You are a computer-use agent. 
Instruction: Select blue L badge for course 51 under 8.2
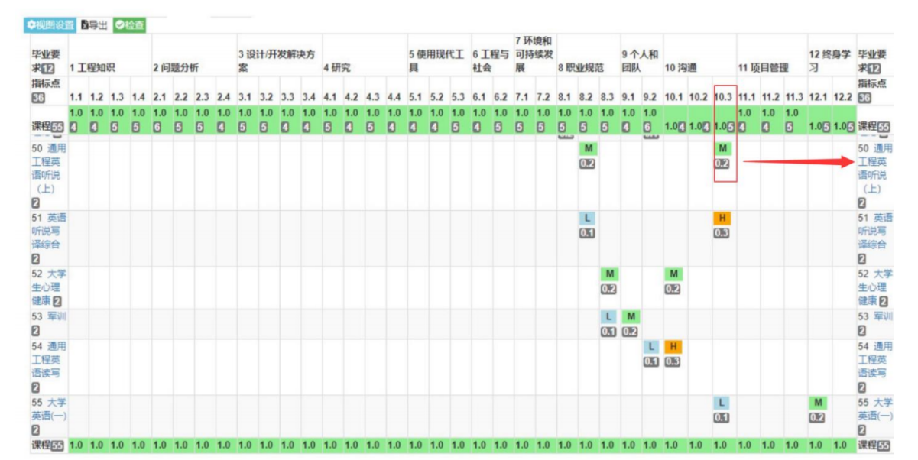coord(587,219)
